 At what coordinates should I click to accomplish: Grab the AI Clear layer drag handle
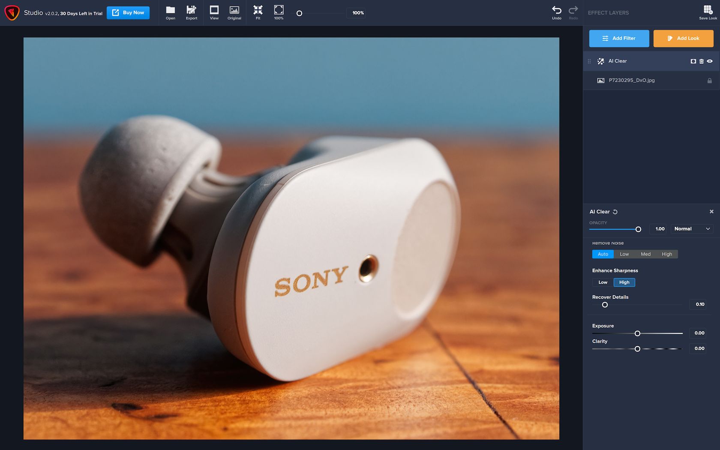tap(589, 61)
